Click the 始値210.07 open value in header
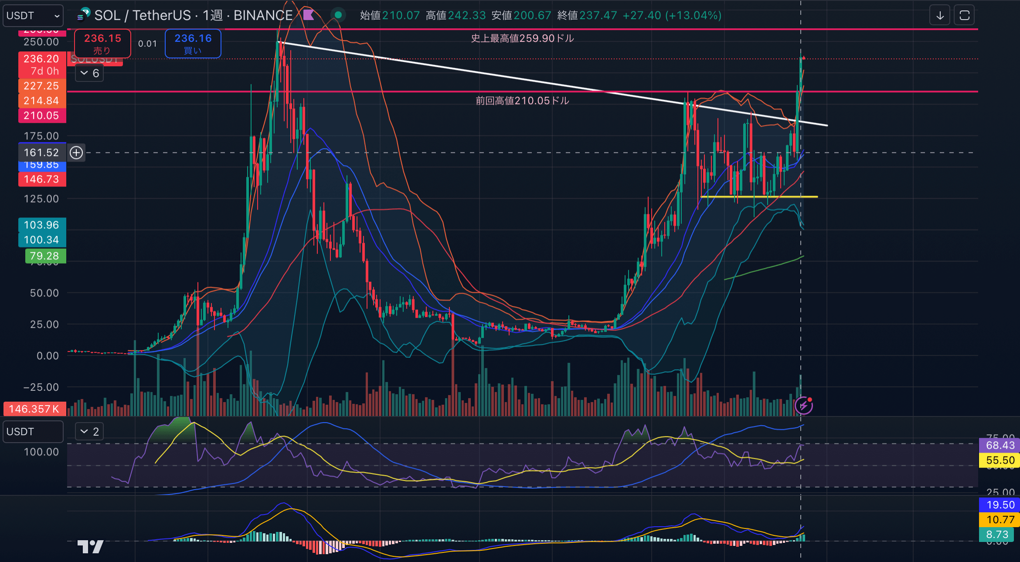 [x=390, y=16]
